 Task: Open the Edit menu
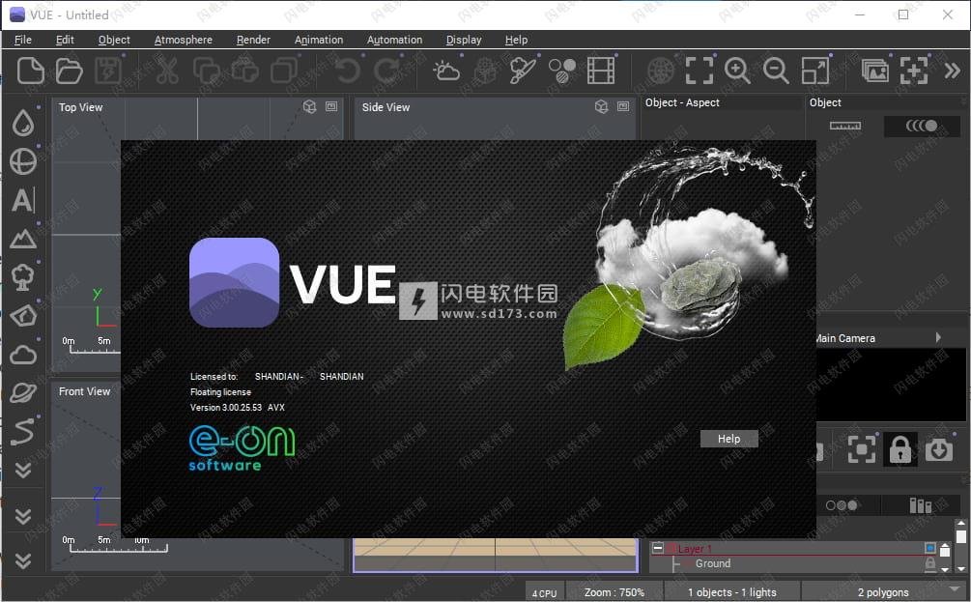point(65,40)
